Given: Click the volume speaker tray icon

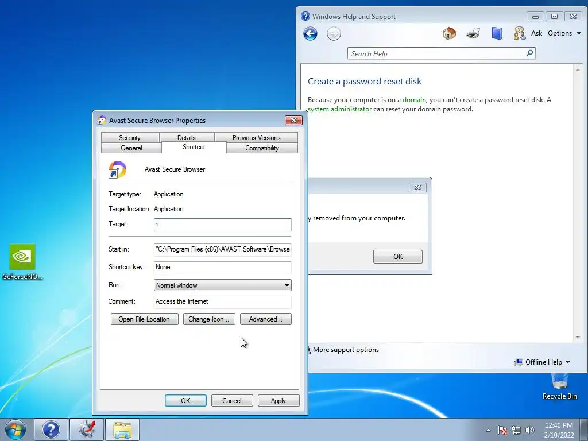Looking at the screenshot, I should coord(529,430).
